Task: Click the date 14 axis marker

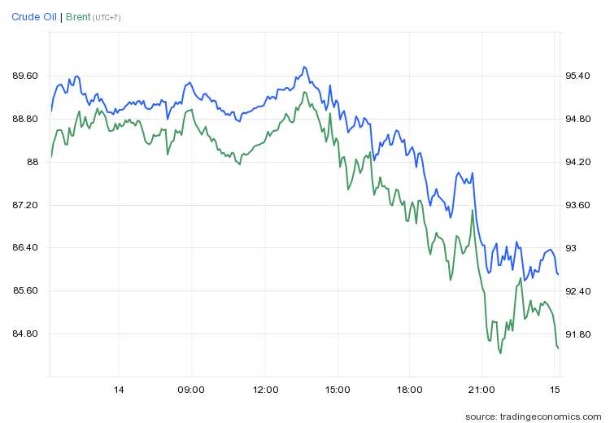Action: [x=119, y=390]
